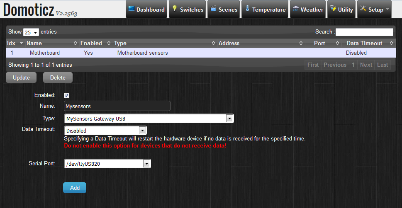
Task: Expand the Setup menu
Action: (374, 10)
